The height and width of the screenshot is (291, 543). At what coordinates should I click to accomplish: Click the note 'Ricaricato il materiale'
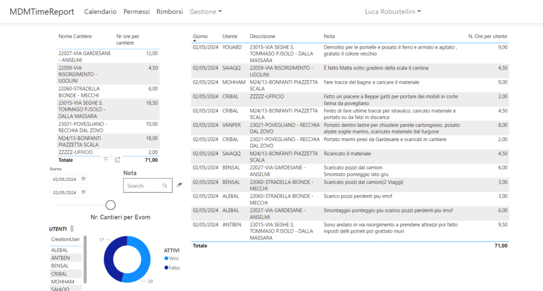pyautogui.click(x=347, y=154)
